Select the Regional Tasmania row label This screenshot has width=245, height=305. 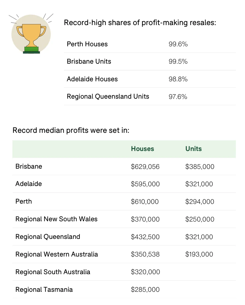click(x=44, y=290)
